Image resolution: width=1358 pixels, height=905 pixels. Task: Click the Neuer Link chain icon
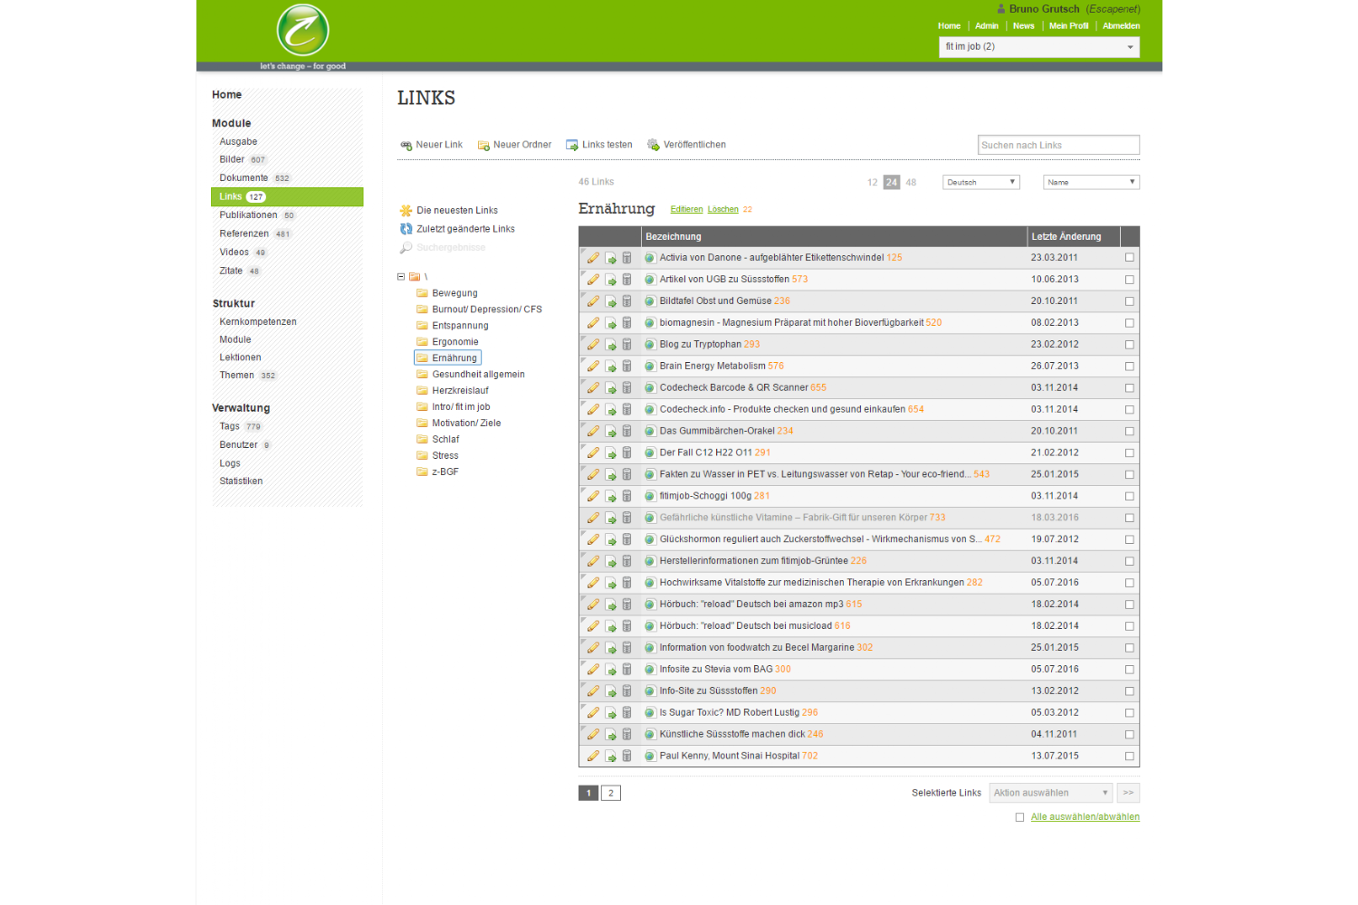pyautogui.click(x=406, y=145)
